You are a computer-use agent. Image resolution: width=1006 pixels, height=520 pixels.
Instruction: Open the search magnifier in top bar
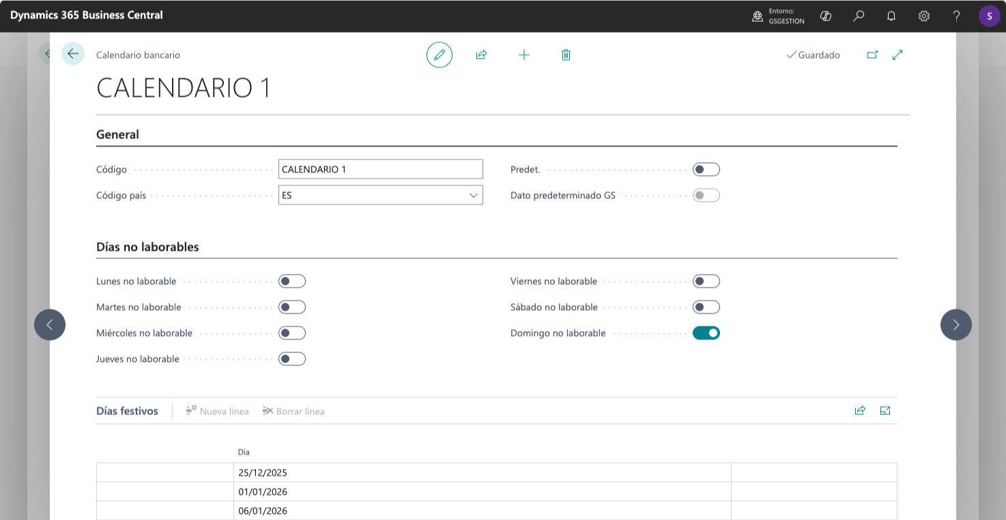[x=859, y=16]
